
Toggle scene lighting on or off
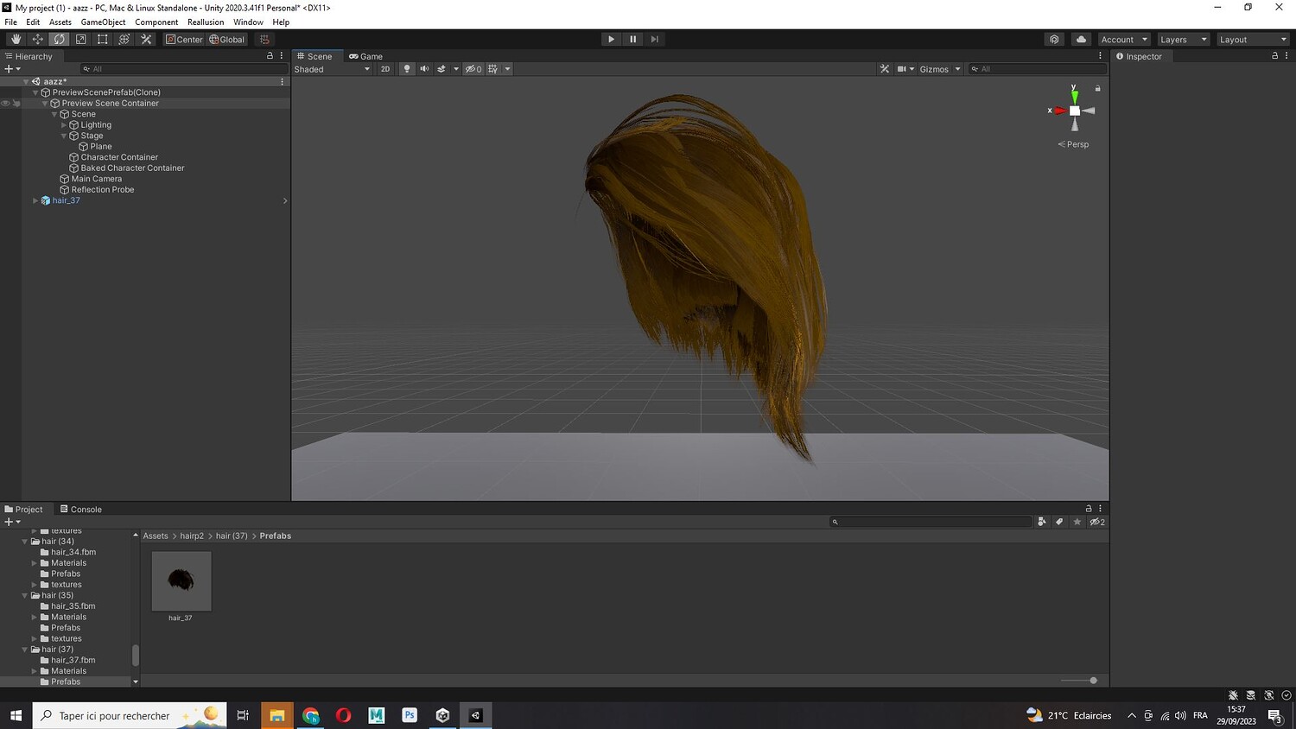point(406,69)
